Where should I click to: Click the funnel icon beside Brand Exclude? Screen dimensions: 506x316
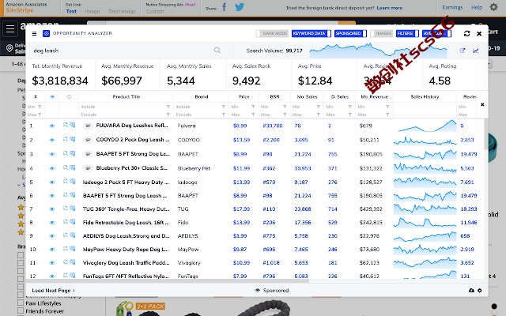pos(223,115)
